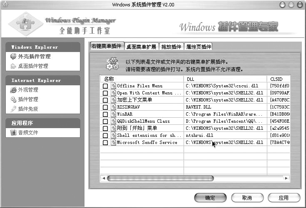Click the scrollbar right arrow
The height and width of the screenshot is (208, 306).
286,178
